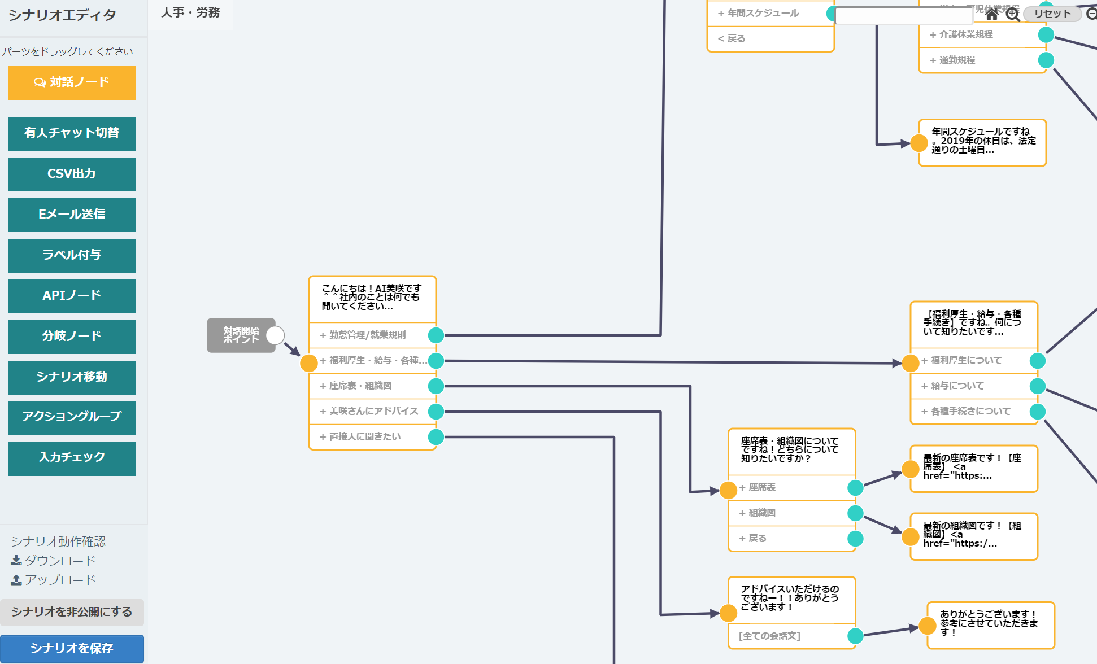The width and height of the screenshot is (1097, 664).
Task: Click the search input field at top
Action: click(x=904, y=16)
